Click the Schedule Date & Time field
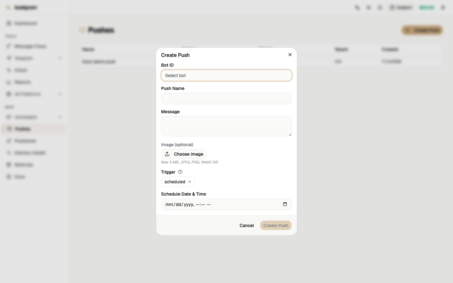 (x=226, y=204)
